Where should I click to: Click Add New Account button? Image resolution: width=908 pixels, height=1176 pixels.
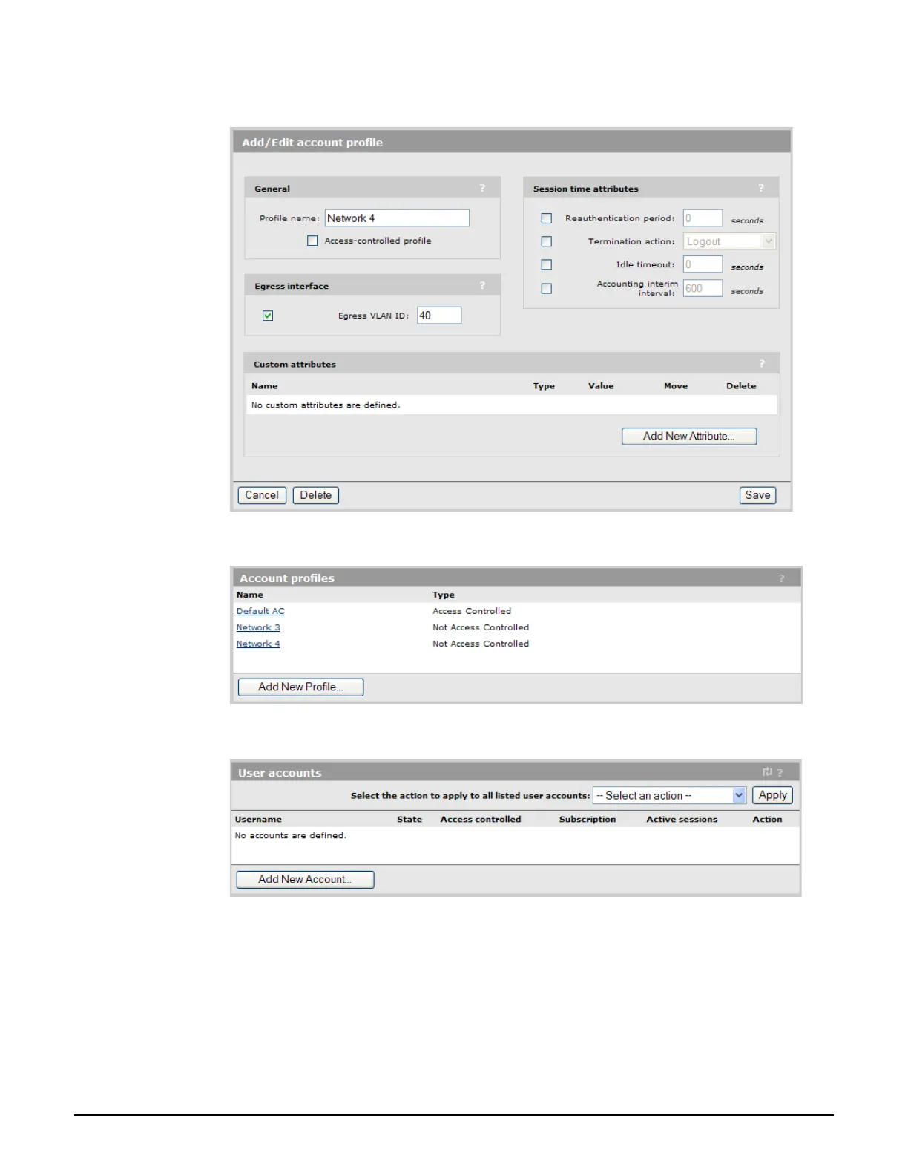(x=305, y=880)
